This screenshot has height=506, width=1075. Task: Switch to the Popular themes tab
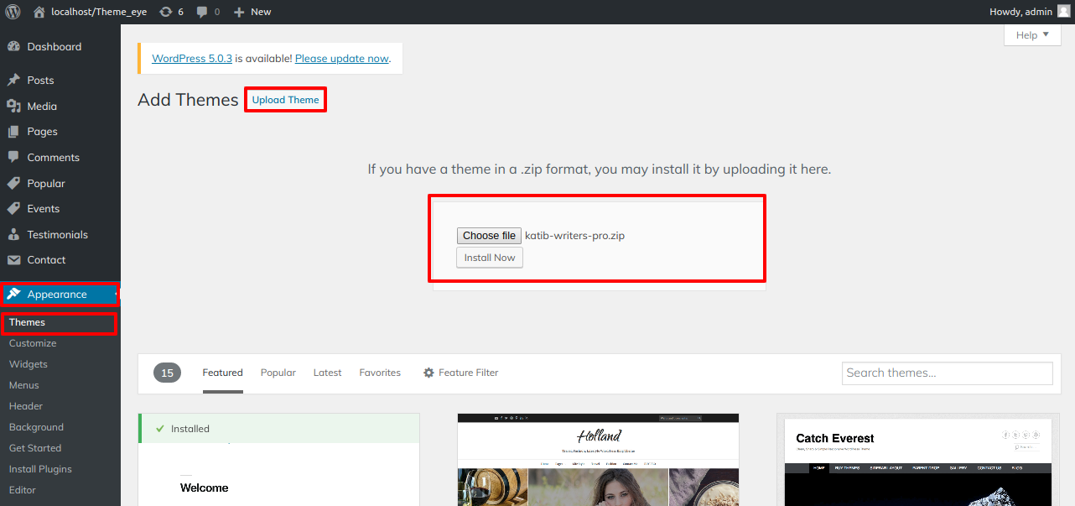tap(278, 373)
